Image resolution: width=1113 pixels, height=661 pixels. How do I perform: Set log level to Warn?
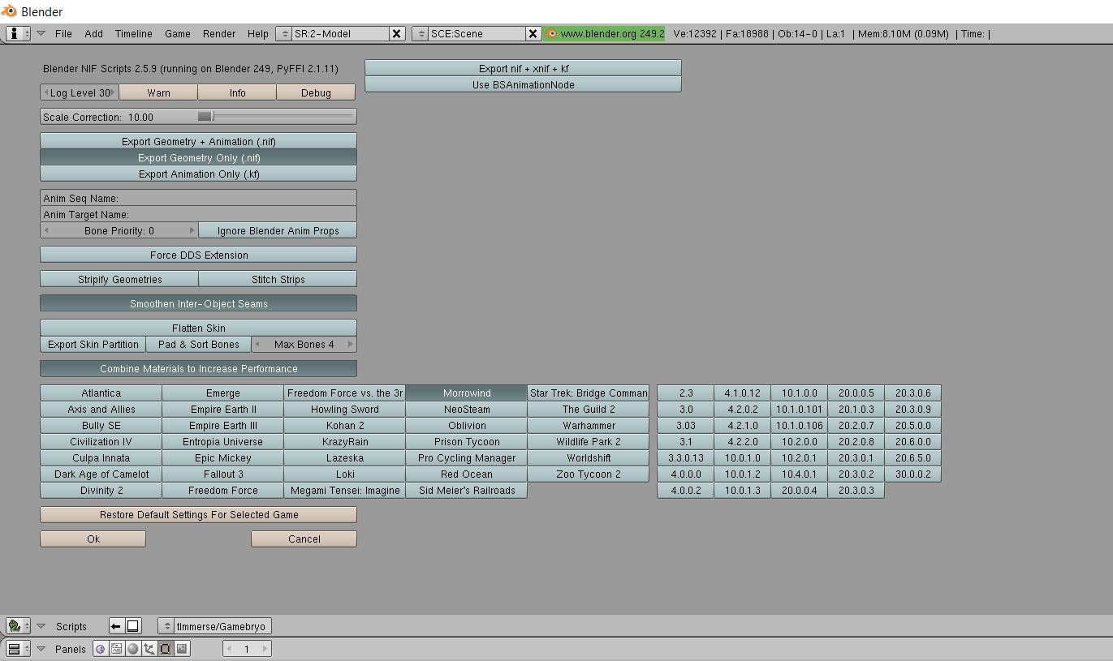tap(158, 92)
